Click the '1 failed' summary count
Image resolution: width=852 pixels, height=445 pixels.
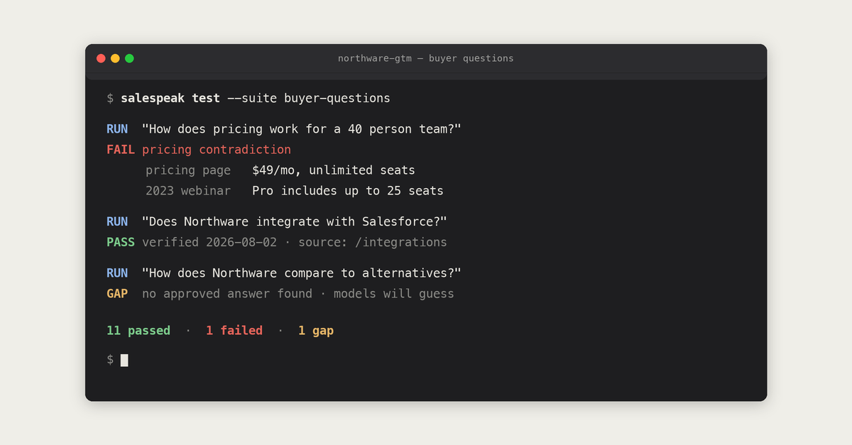[x=234, y=331]
